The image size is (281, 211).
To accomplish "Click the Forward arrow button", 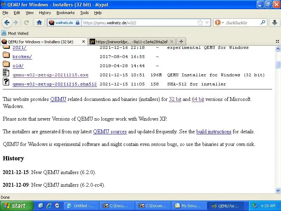I will pyautogui.click(x=16, y=23).
